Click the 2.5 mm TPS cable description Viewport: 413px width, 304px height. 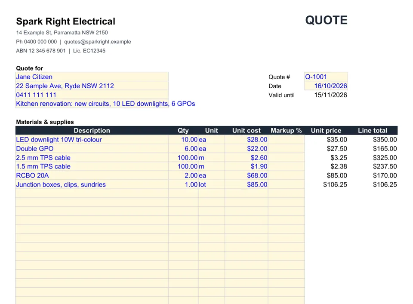[92, 157]
